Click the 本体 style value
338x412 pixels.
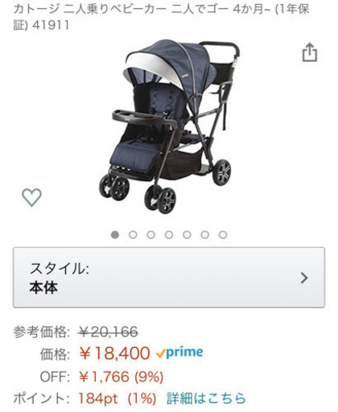43,287
